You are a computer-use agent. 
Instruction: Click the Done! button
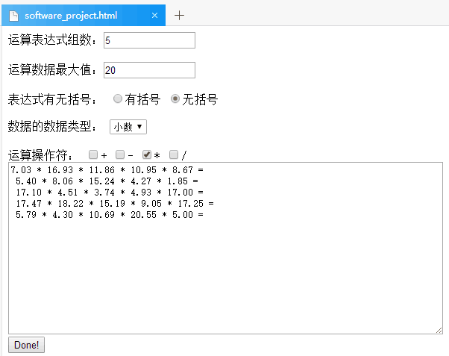(x=26, y=345)
